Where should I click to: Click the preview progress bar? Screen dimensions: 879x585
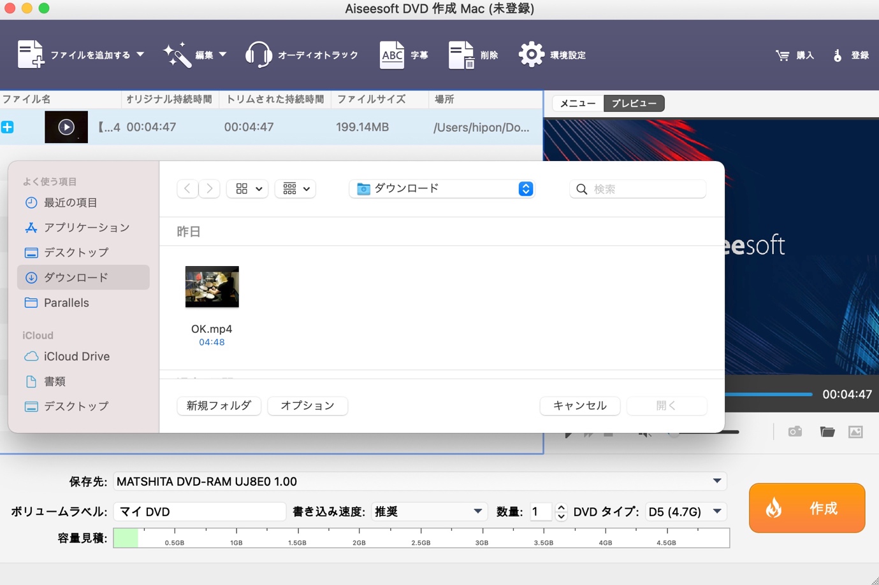click(768, 395)
